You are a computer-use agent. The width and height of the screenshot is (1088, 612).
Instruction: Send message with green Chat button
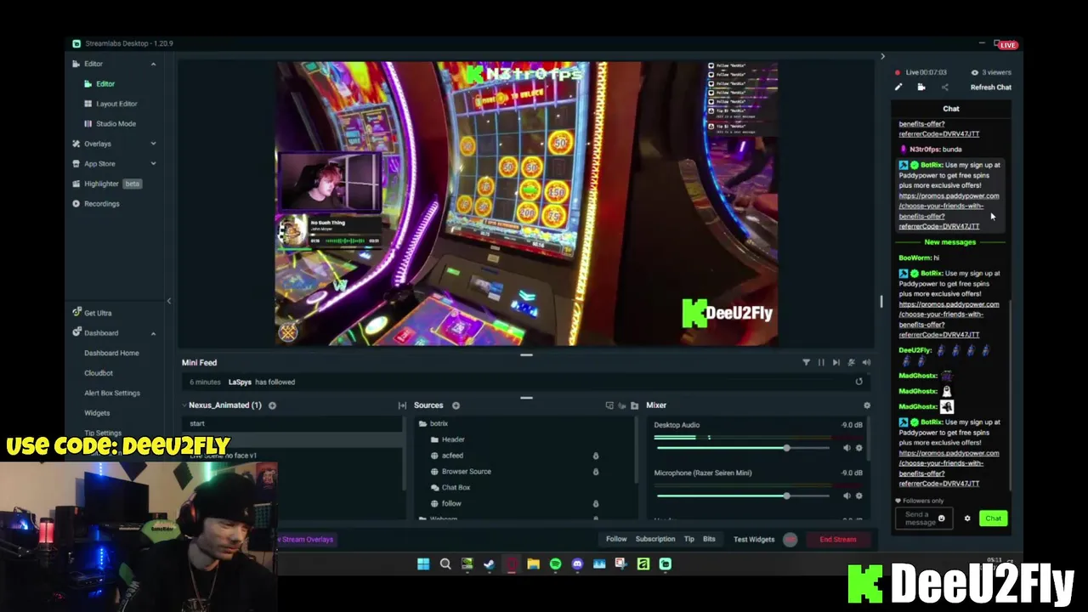click(x=993, y=518)
